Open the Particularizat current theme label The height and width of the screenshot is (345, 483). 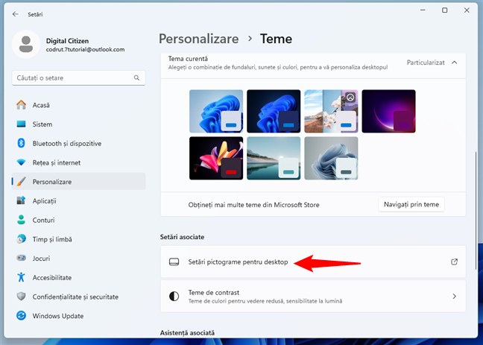[x=426, y=63]
